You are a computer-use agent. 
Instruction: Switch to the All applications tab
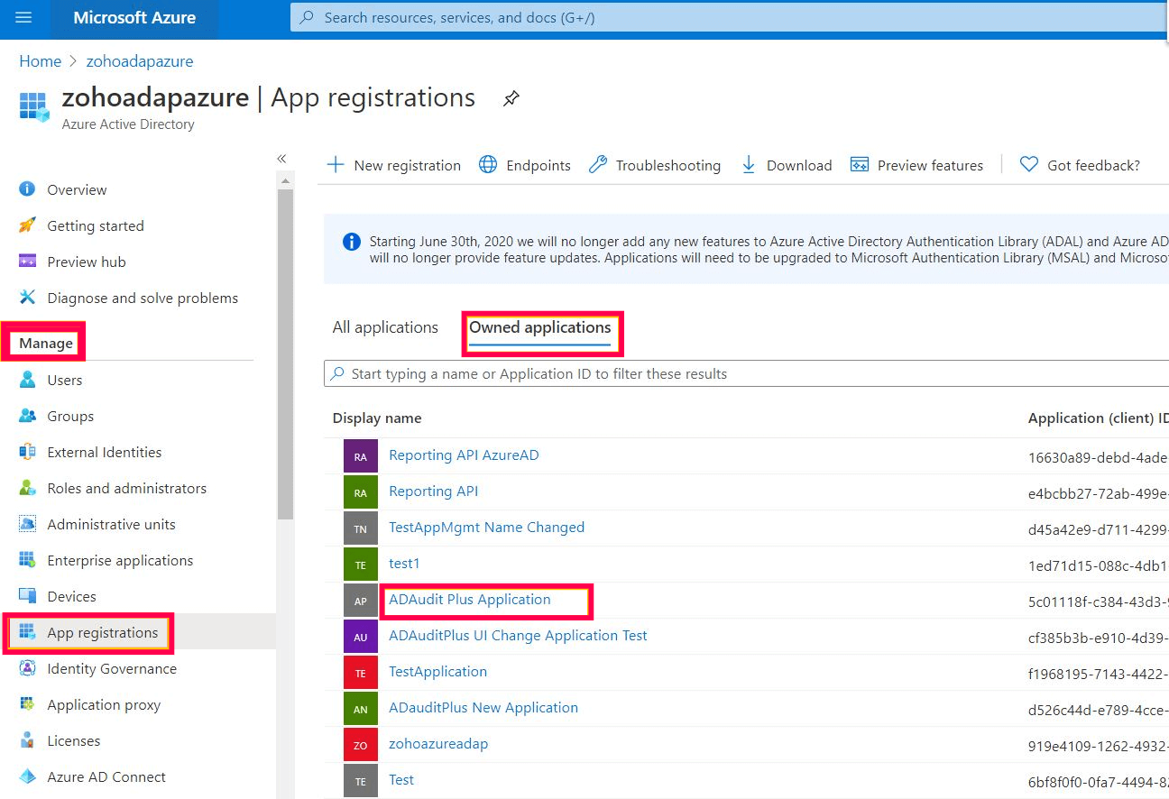(385, 327)
